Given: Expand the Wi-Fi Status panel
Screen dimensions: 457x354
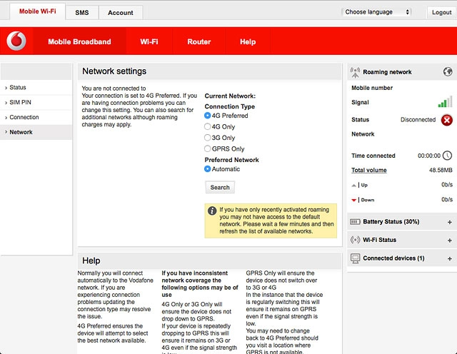Looking at the screenshot, I should pyautogui.click(x=449, y=241).
